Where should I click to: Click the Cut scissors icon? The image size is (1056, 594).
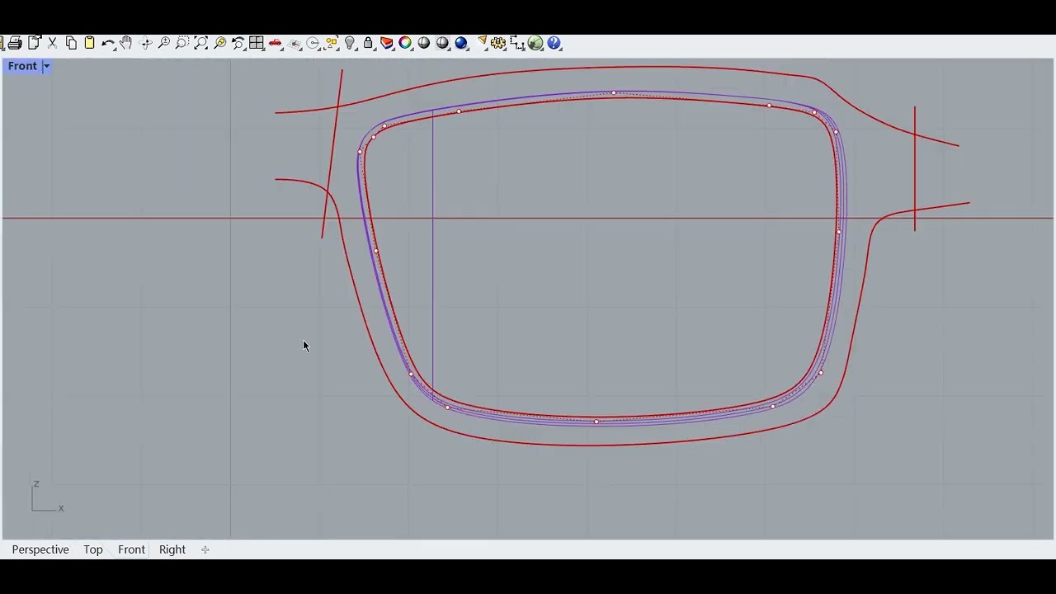tap(52, 43)
